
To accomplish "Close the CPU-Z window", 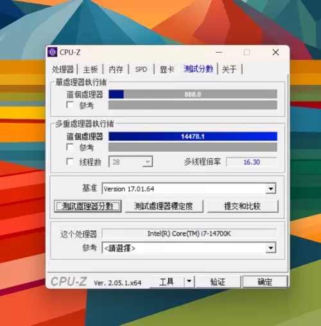I will tap(275, 52).
